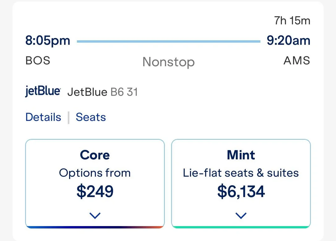Image resolution: width=336 pixels, height=241 pixels.
Task: Click the divider between Details and Seats
Action: click(68, 118)
